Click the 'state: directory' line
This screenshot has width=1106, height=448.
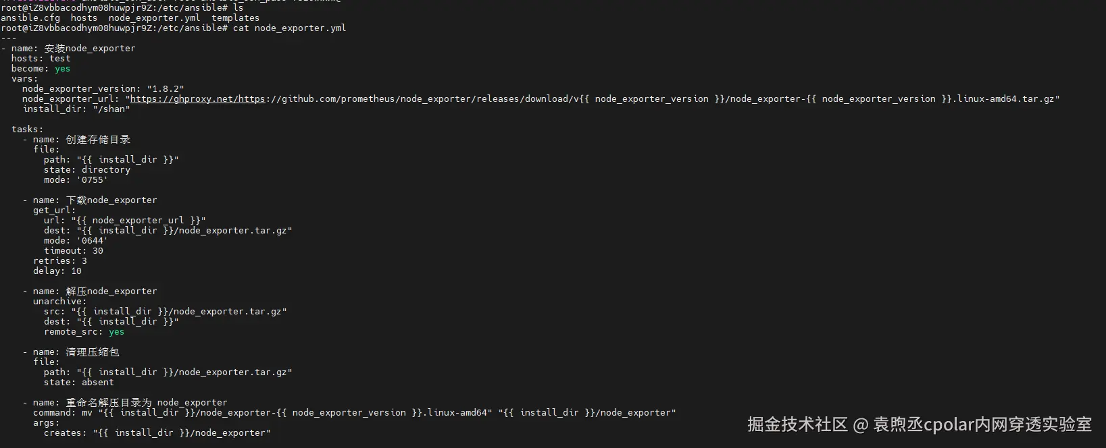87,170
